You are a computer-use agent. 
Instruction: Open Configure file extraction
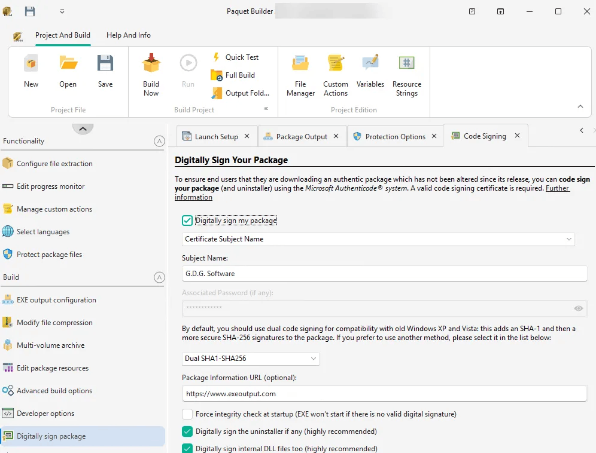click(x=83, y=164)
